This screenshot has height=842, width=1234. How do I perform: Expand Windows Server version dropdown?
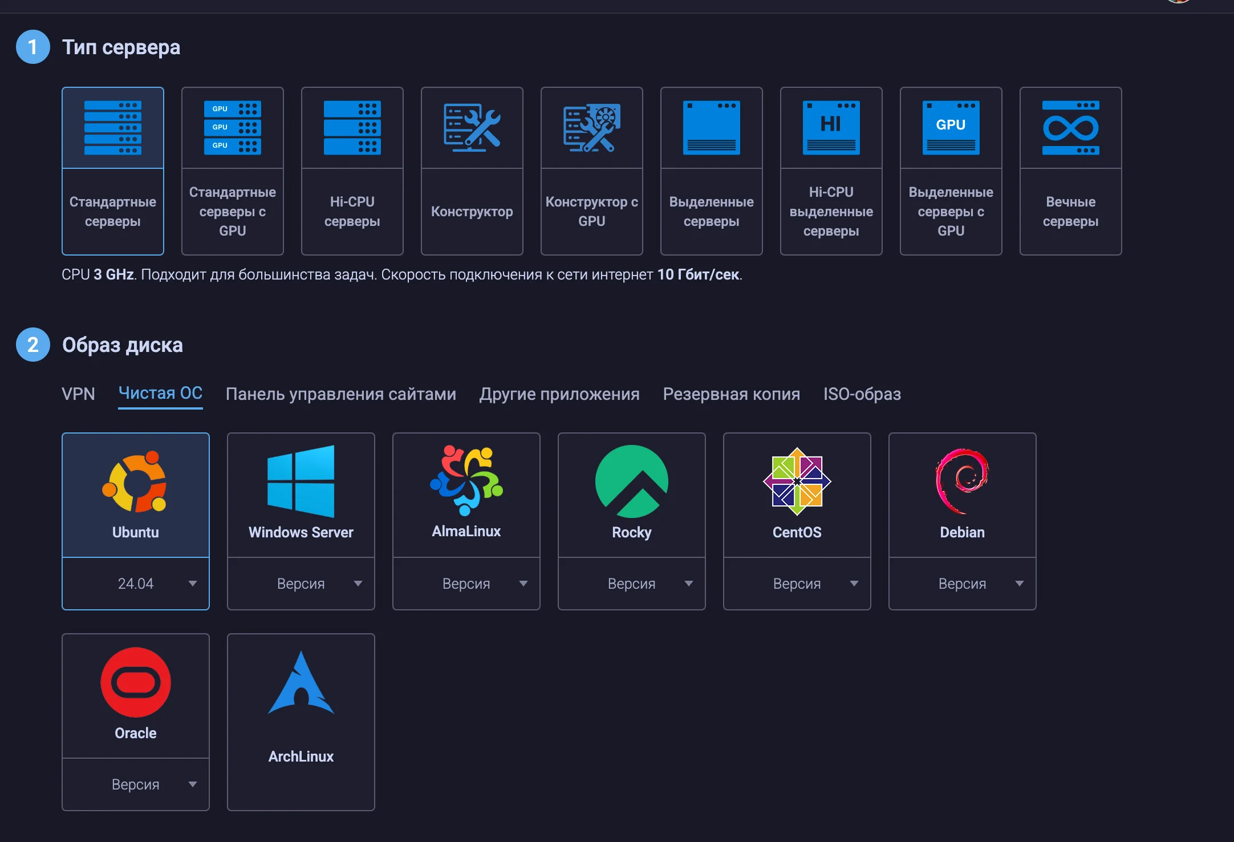tap(301, 584)
